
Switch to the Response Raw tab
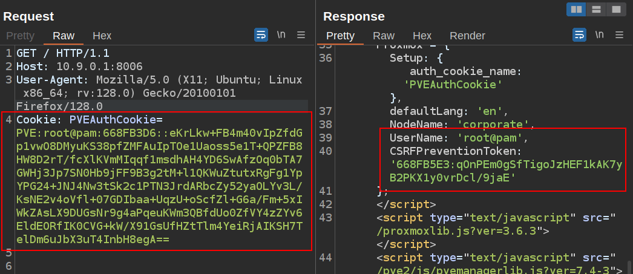point(384,36)
